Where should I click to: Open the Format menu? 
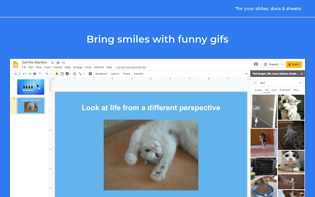58,67
